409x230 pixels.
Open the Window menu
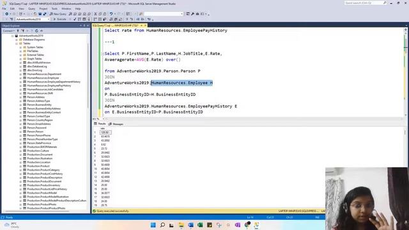click(66, 8)
